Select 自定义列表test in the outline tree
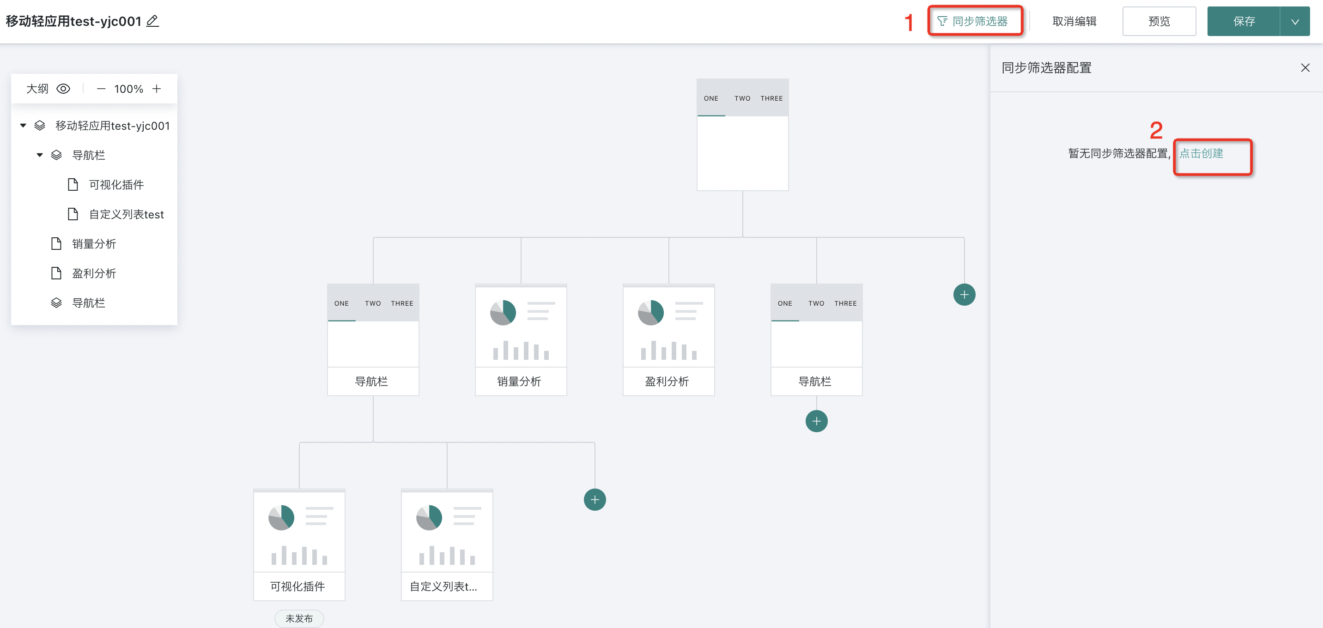 (127, 214)
